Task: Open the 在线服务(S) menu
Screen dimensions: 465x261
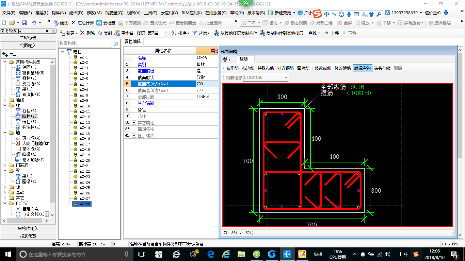Action: [x=216, y=13]
